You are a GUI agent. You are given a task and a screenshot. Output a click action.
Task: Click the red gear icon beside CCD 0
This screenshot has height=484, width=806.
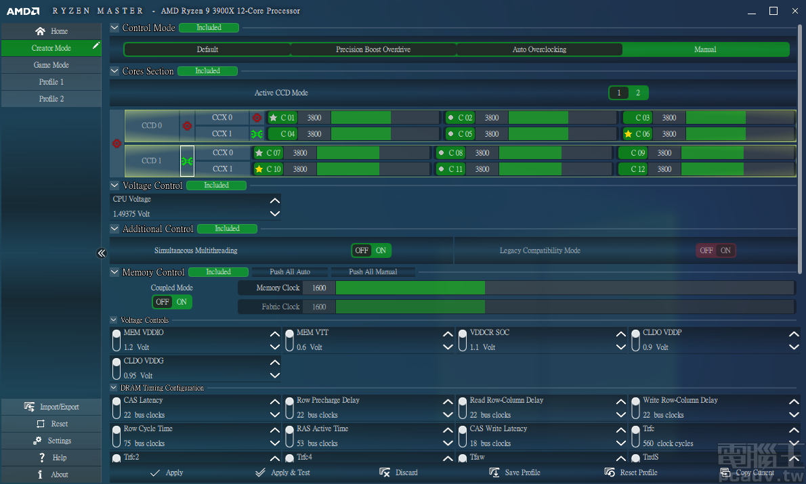pyautogui.click(x=187, y=126)
